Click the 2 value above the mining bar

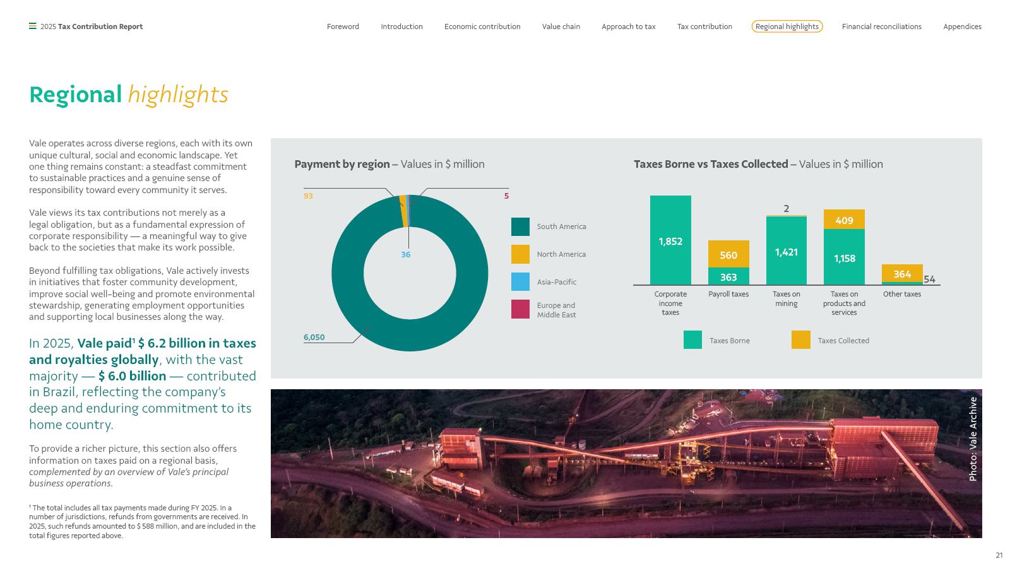coord(787,209)
